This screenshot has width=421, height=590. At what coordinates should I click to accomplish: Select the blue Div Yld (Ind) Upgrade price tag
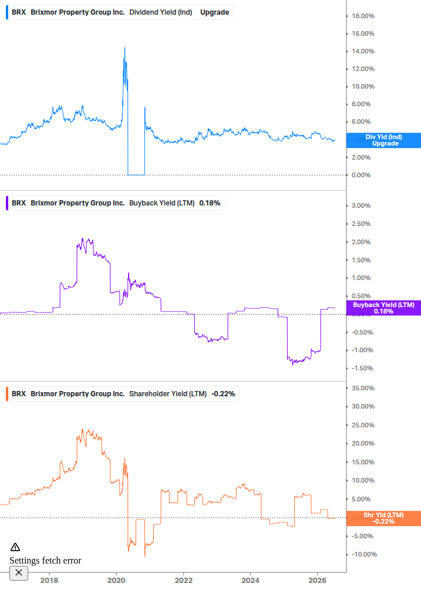(383, 140)
